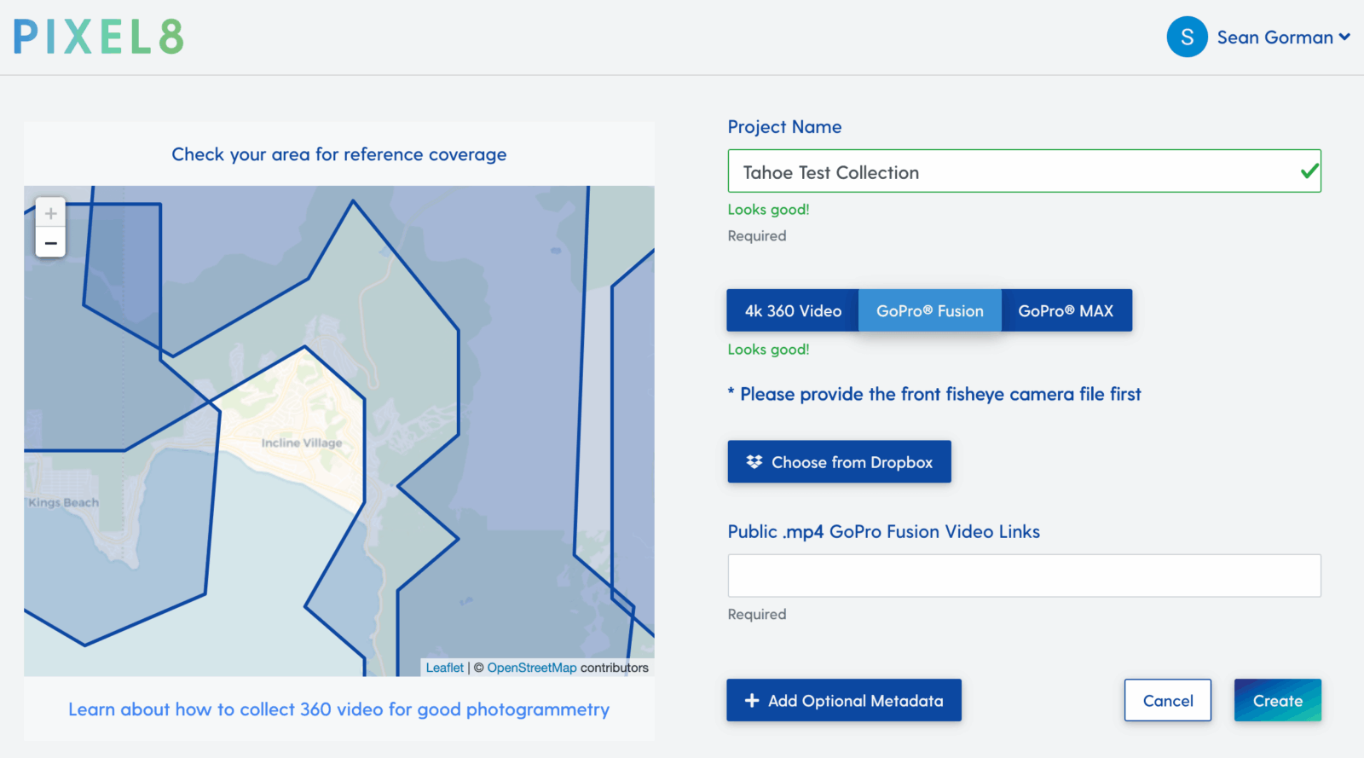Select the GoPro® MAX option
1364x758 pixels.
(x=1066, y=310)
